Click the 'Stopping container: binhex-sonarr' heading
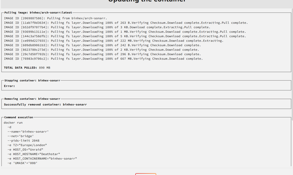Viewport: 293px width, 175px height. pyautogui.click(x=32, y=80)
